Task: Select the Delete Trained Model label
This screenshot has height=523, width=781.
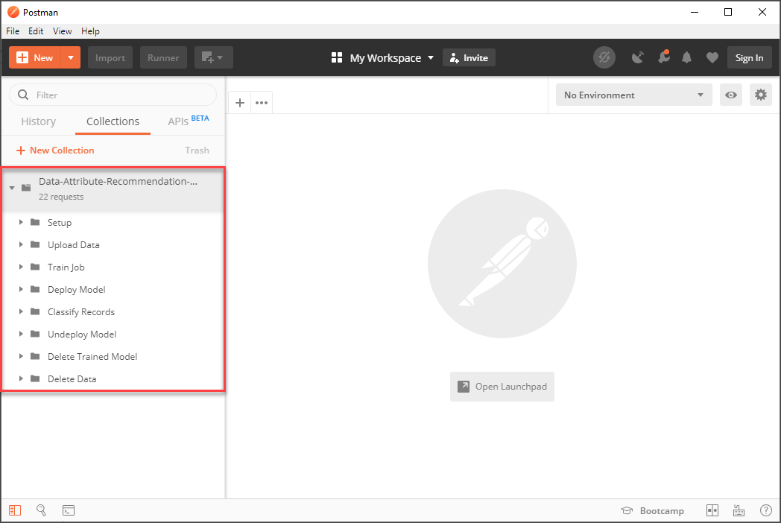Action: (92, 357)
